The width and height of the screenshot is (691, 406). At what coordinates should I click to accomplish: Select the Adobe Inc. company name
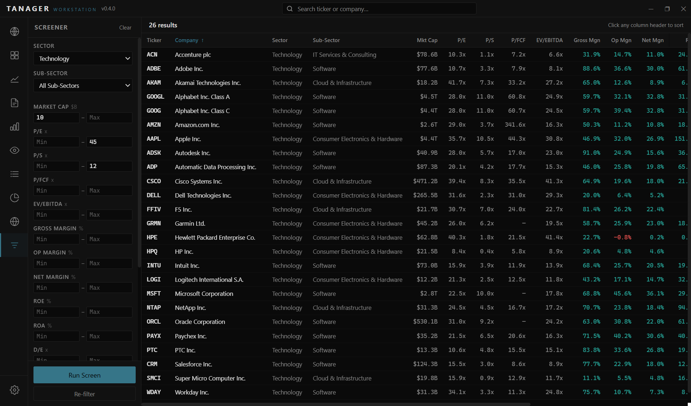click(189, 69)
